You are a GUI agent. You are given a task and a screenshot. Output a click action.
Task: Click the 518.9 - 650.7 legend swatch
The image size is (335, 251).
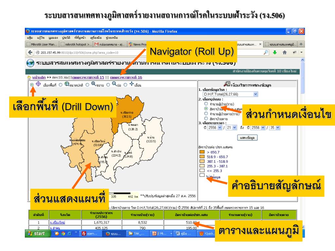[x=202, y=157]
